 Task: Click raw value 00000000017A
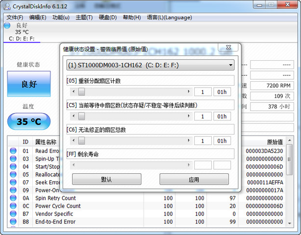pyautogui.click(x=265, y=190)
